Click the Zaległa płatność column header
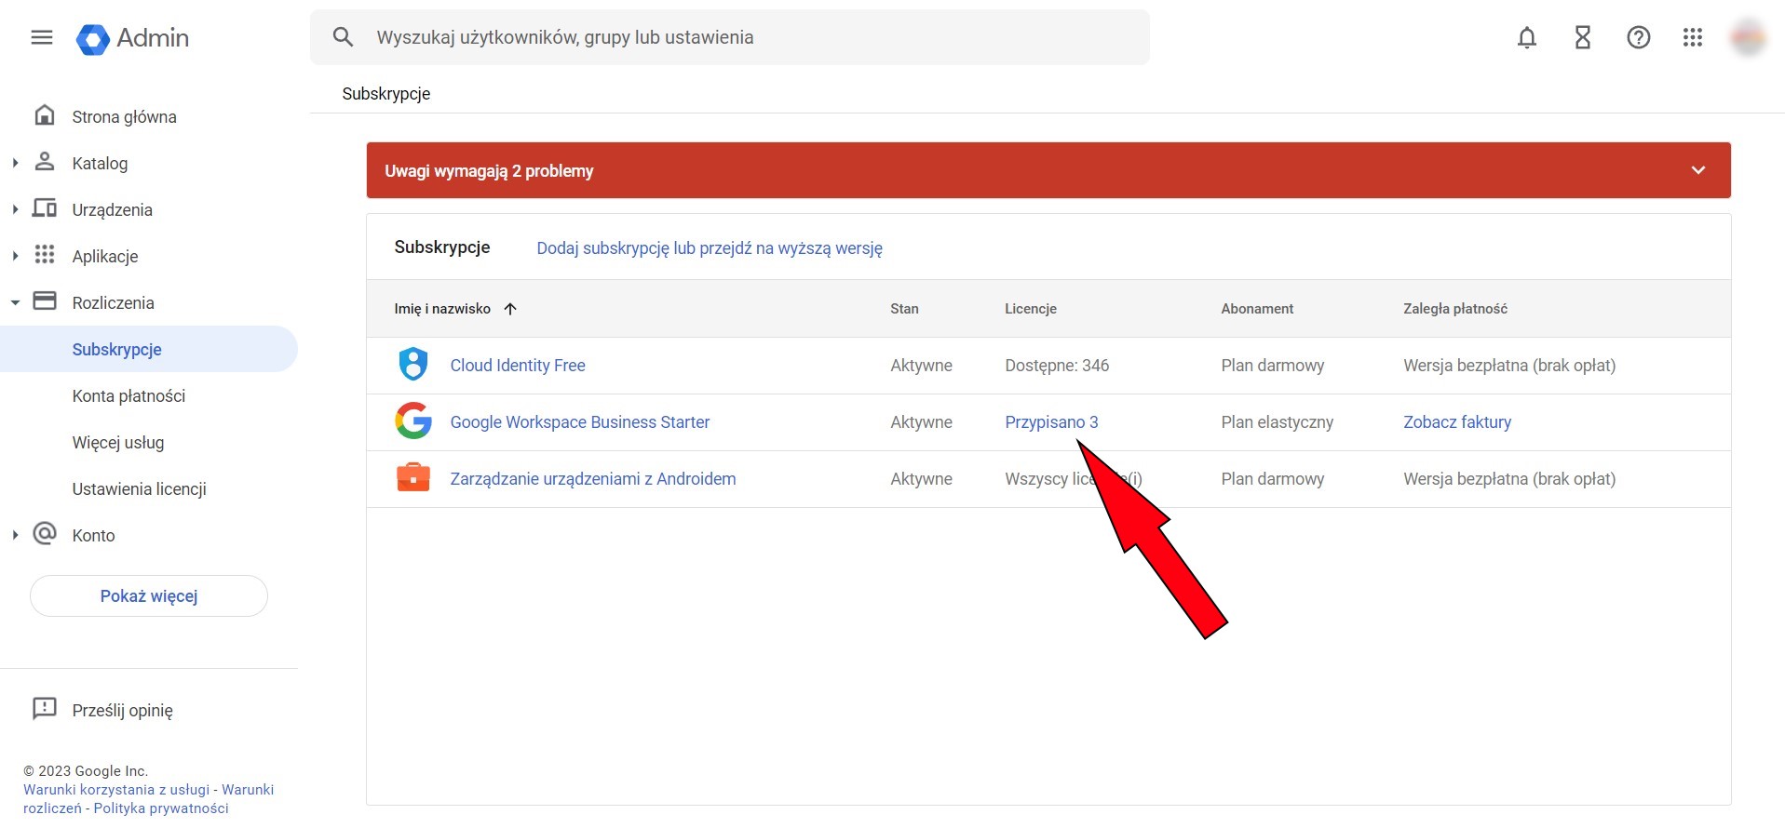The width and height of the screenshot is (1785, 828). point(1455,309)
